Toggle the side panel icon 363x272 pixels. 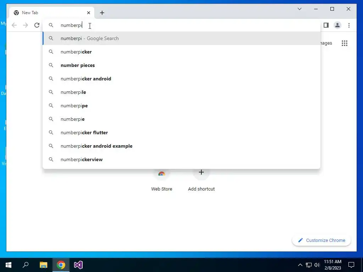(326, 25)
